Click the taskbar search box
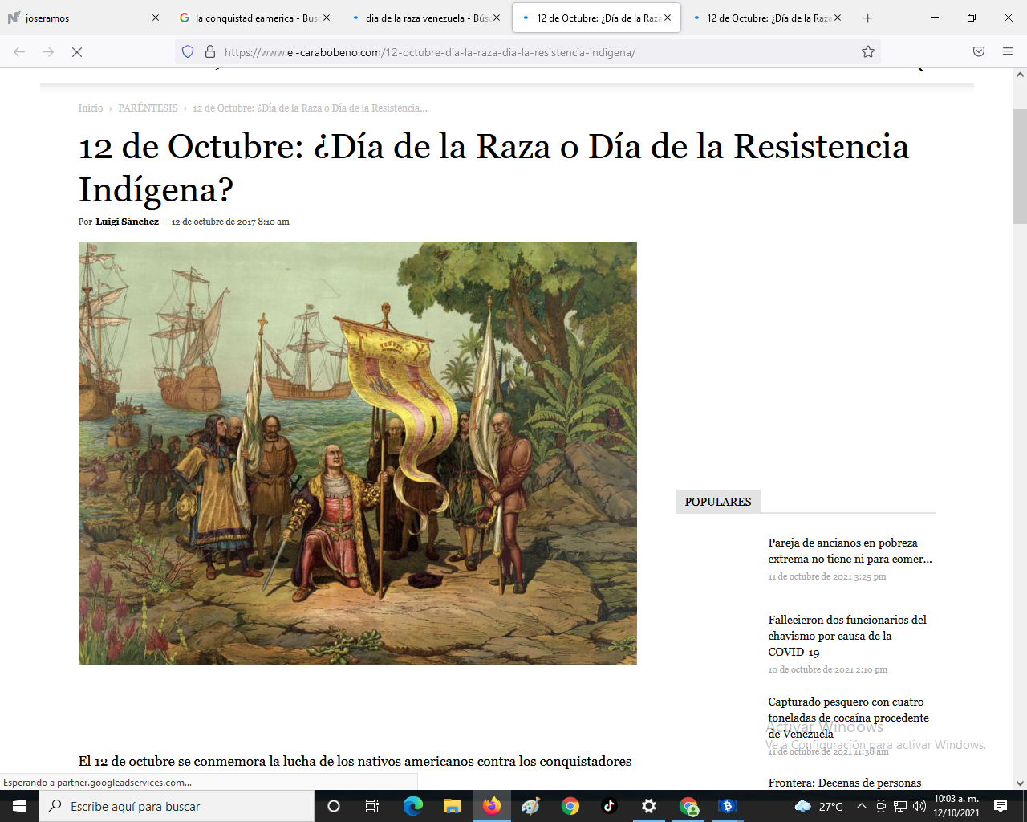The image size is (1027, 822). [x=177, y=806]
